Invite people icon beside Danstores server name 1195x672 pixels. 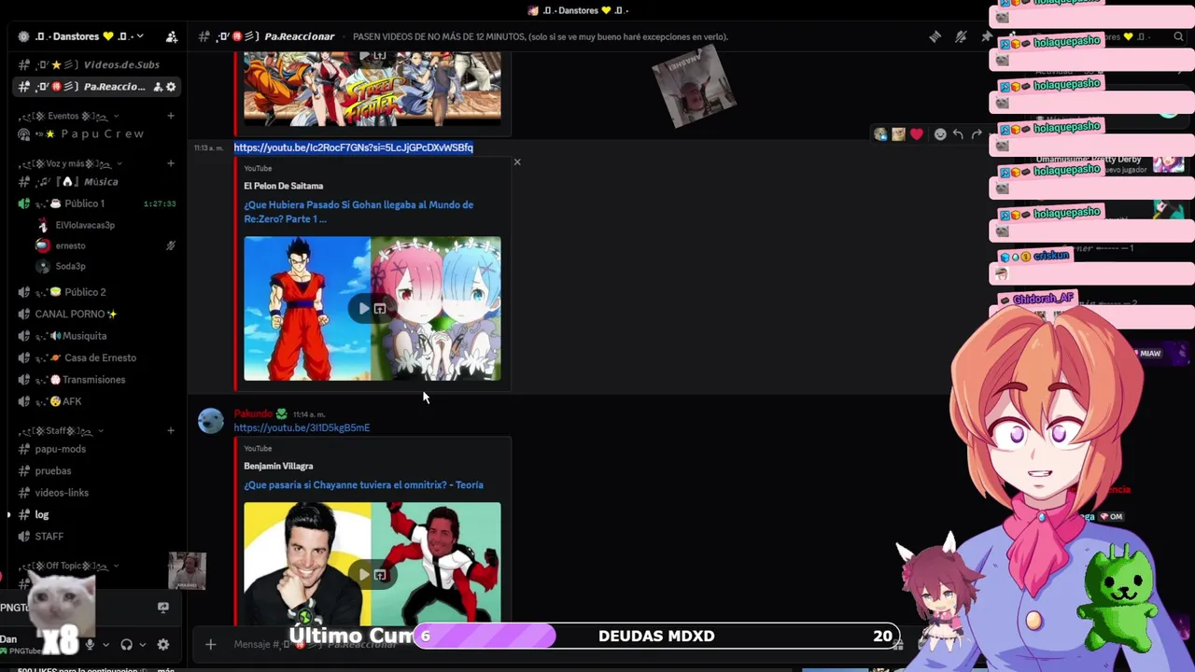(172, 36)
